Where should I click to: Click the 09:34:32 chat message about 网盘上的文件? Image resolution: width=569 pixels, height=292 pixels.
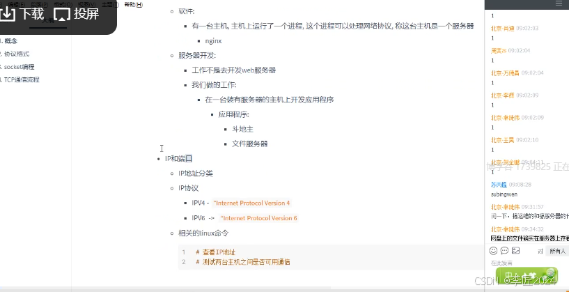pos(530,238)
